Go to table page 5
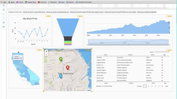 [159, 86]
